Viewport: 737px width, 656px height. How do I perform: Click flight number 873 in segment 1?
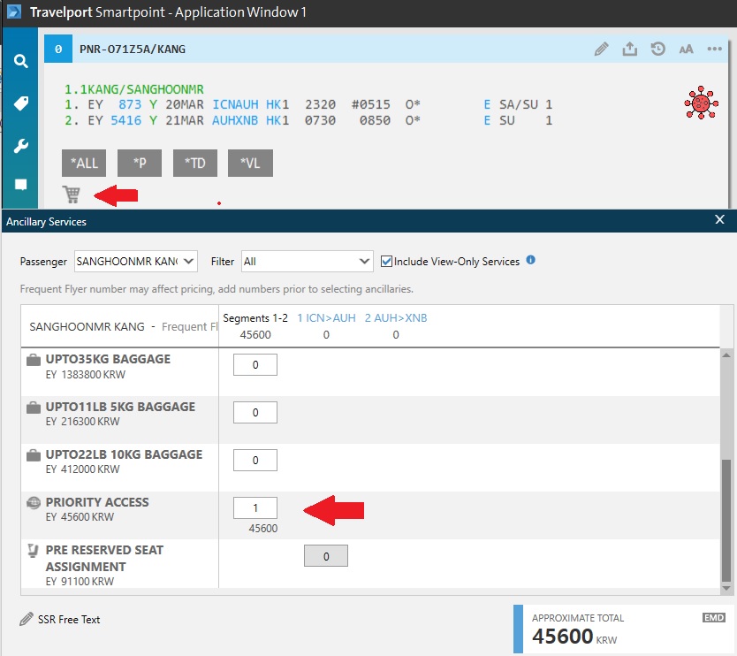click(130, 104)
